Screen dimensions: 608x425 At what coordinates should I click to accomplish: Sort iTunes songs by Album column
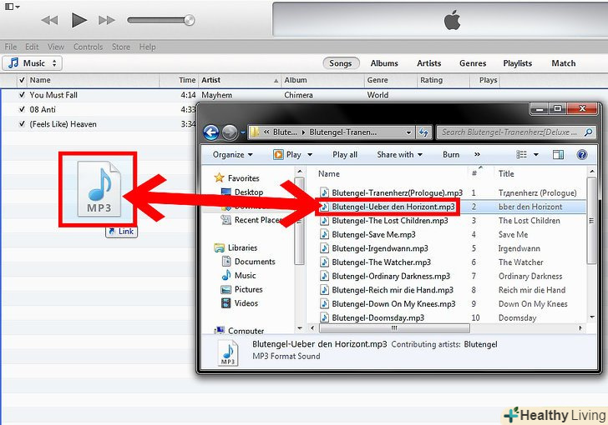322,80
